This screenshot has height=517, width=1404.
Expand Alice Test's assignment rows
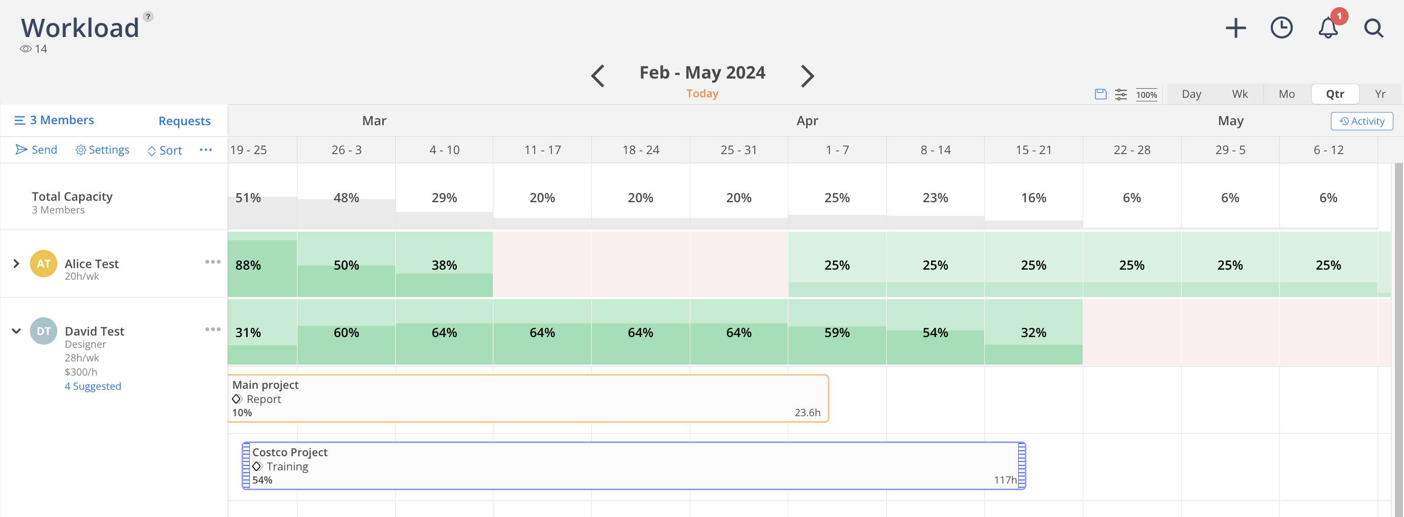(x=15, y=264)
